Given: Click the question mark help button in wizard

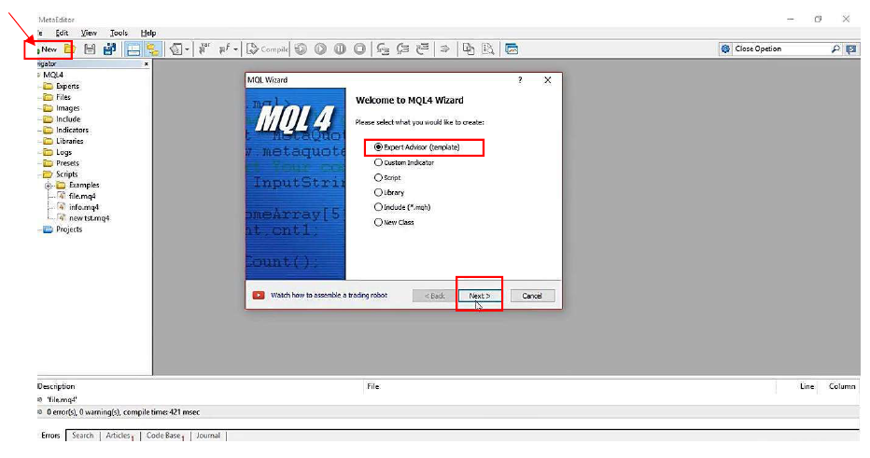Looking at the screenshot, I should 520,80.
